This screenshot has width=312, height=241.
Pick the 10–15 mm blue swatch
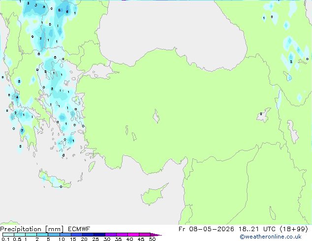coord(65,235)
